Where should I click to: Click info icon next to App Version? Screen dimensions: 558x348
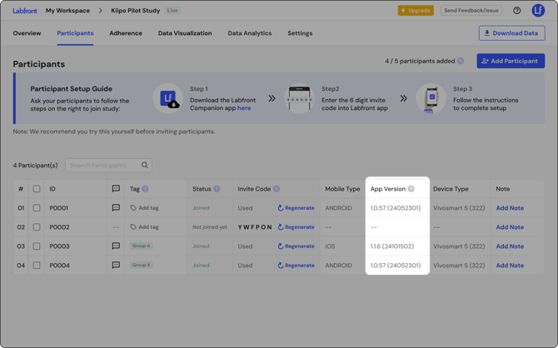pyautogui.click(x=411, y=189)
